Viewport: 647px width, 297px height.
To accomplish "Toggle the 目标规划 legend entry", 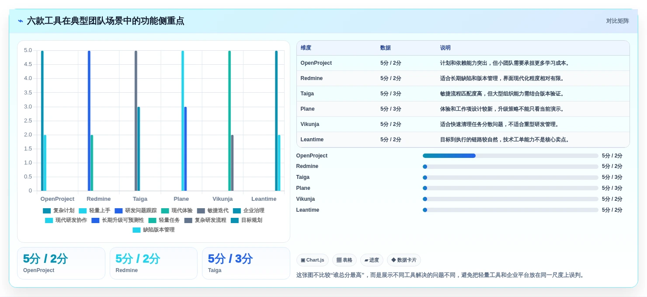I will coord(246,220).
